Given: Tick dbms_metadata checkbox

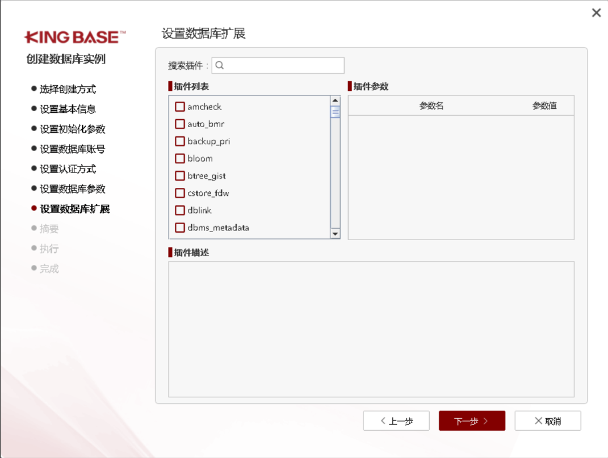Looking at the screenshot, I should (x=180, y=228).
